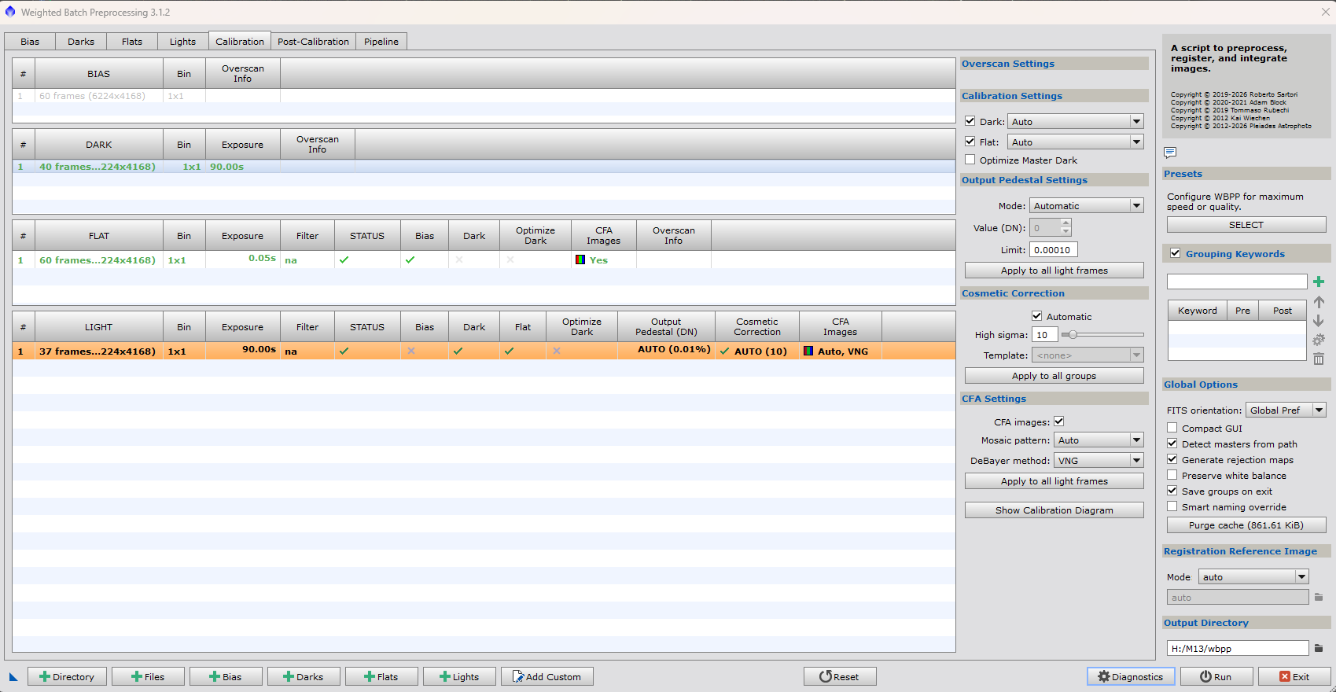The image size is (1336, 692).
Task: Click the PixInsight logo in the title bar
Action: tap(10, 12)
